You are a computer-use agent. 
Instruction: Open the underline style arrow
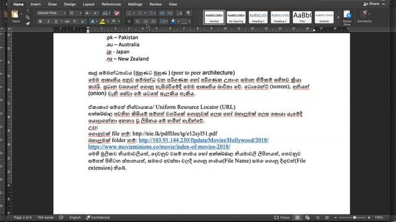61,22
